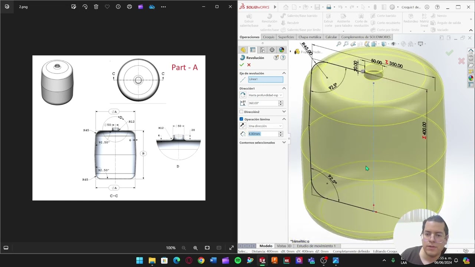Open SOLIDWORKS Resources home in task pane
The width and height of the screenshot is (475, 267).
[x=471, y=52]
